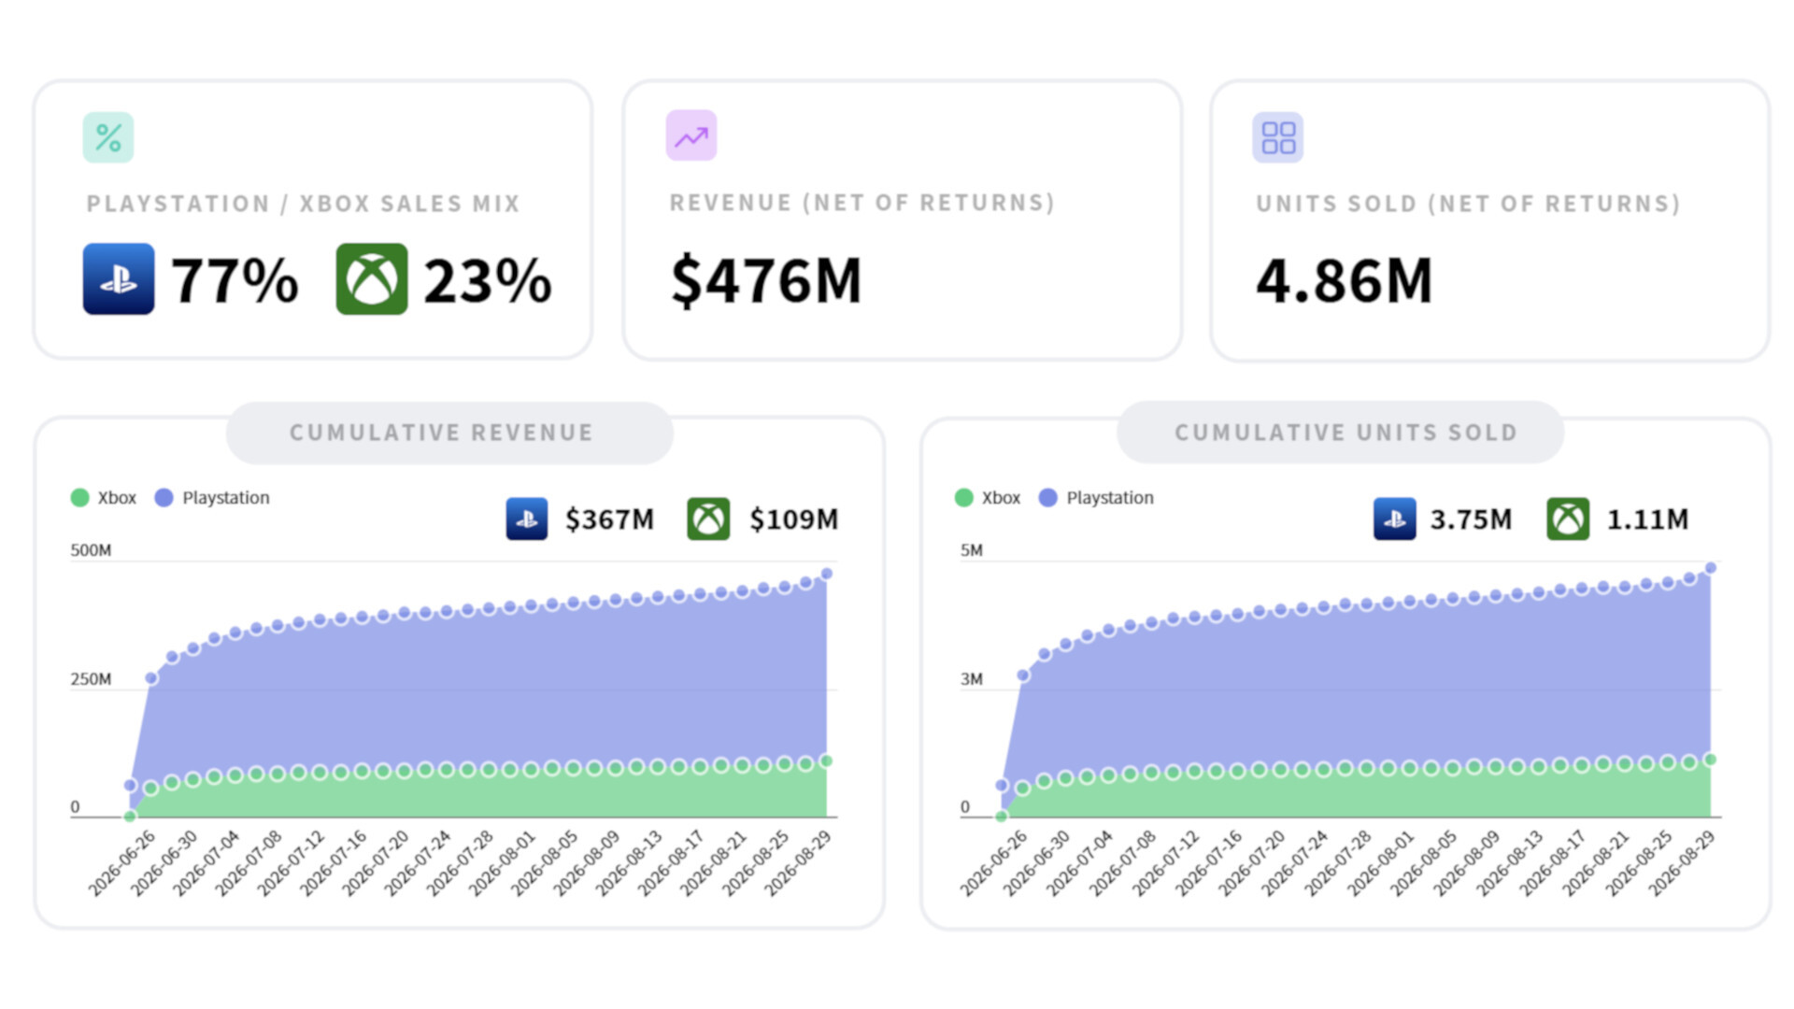1794x1009 pixels.
Task: Click the 4.86M units sold value
Action: point(1344,280)
